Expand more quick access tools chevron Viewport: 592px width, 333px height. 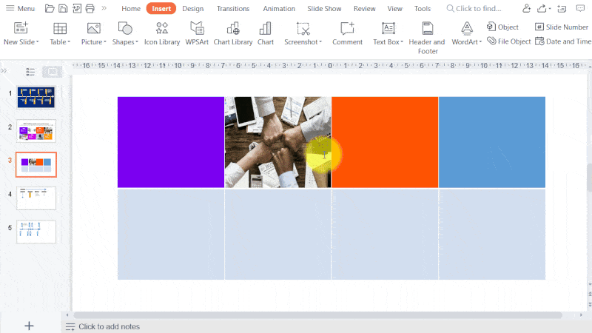pyautogui.click(x=104, y=8)
